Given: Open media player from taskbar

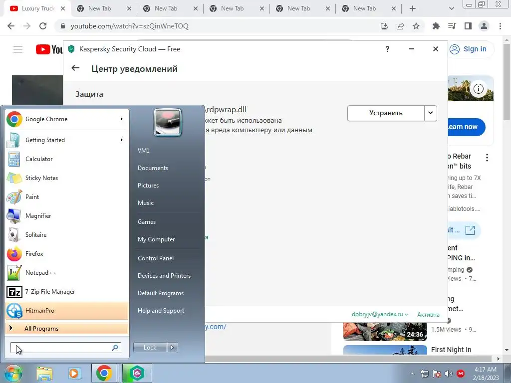Looking at the screenshot, I should pyautogui.click(x=74, y=373).
